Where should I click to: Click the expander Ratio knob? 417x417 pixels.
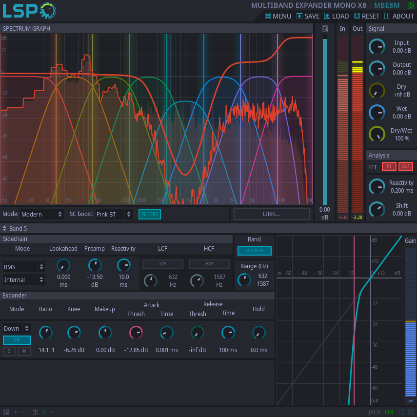(x=46, y=333)
